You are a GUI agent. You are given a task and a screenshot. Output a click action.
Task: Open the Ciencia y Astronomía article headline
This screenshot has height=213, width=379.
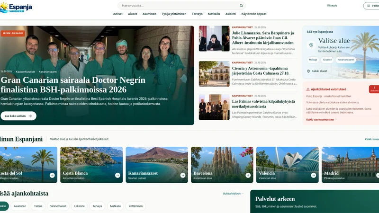(x=261, y=71)
